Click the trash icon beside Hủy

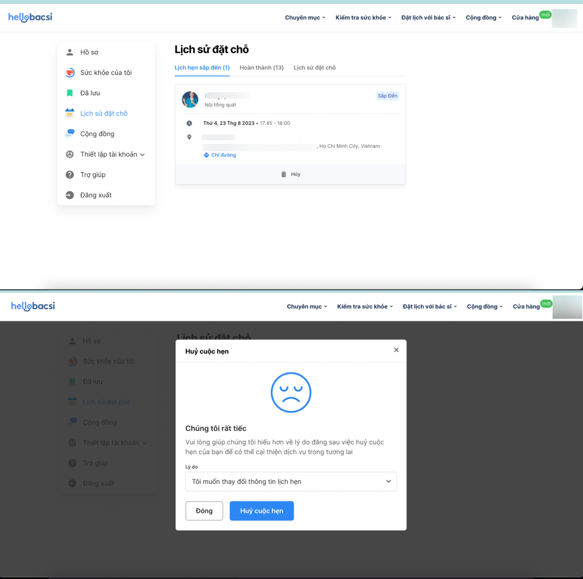pyautogui.click(x=284, y=174)
